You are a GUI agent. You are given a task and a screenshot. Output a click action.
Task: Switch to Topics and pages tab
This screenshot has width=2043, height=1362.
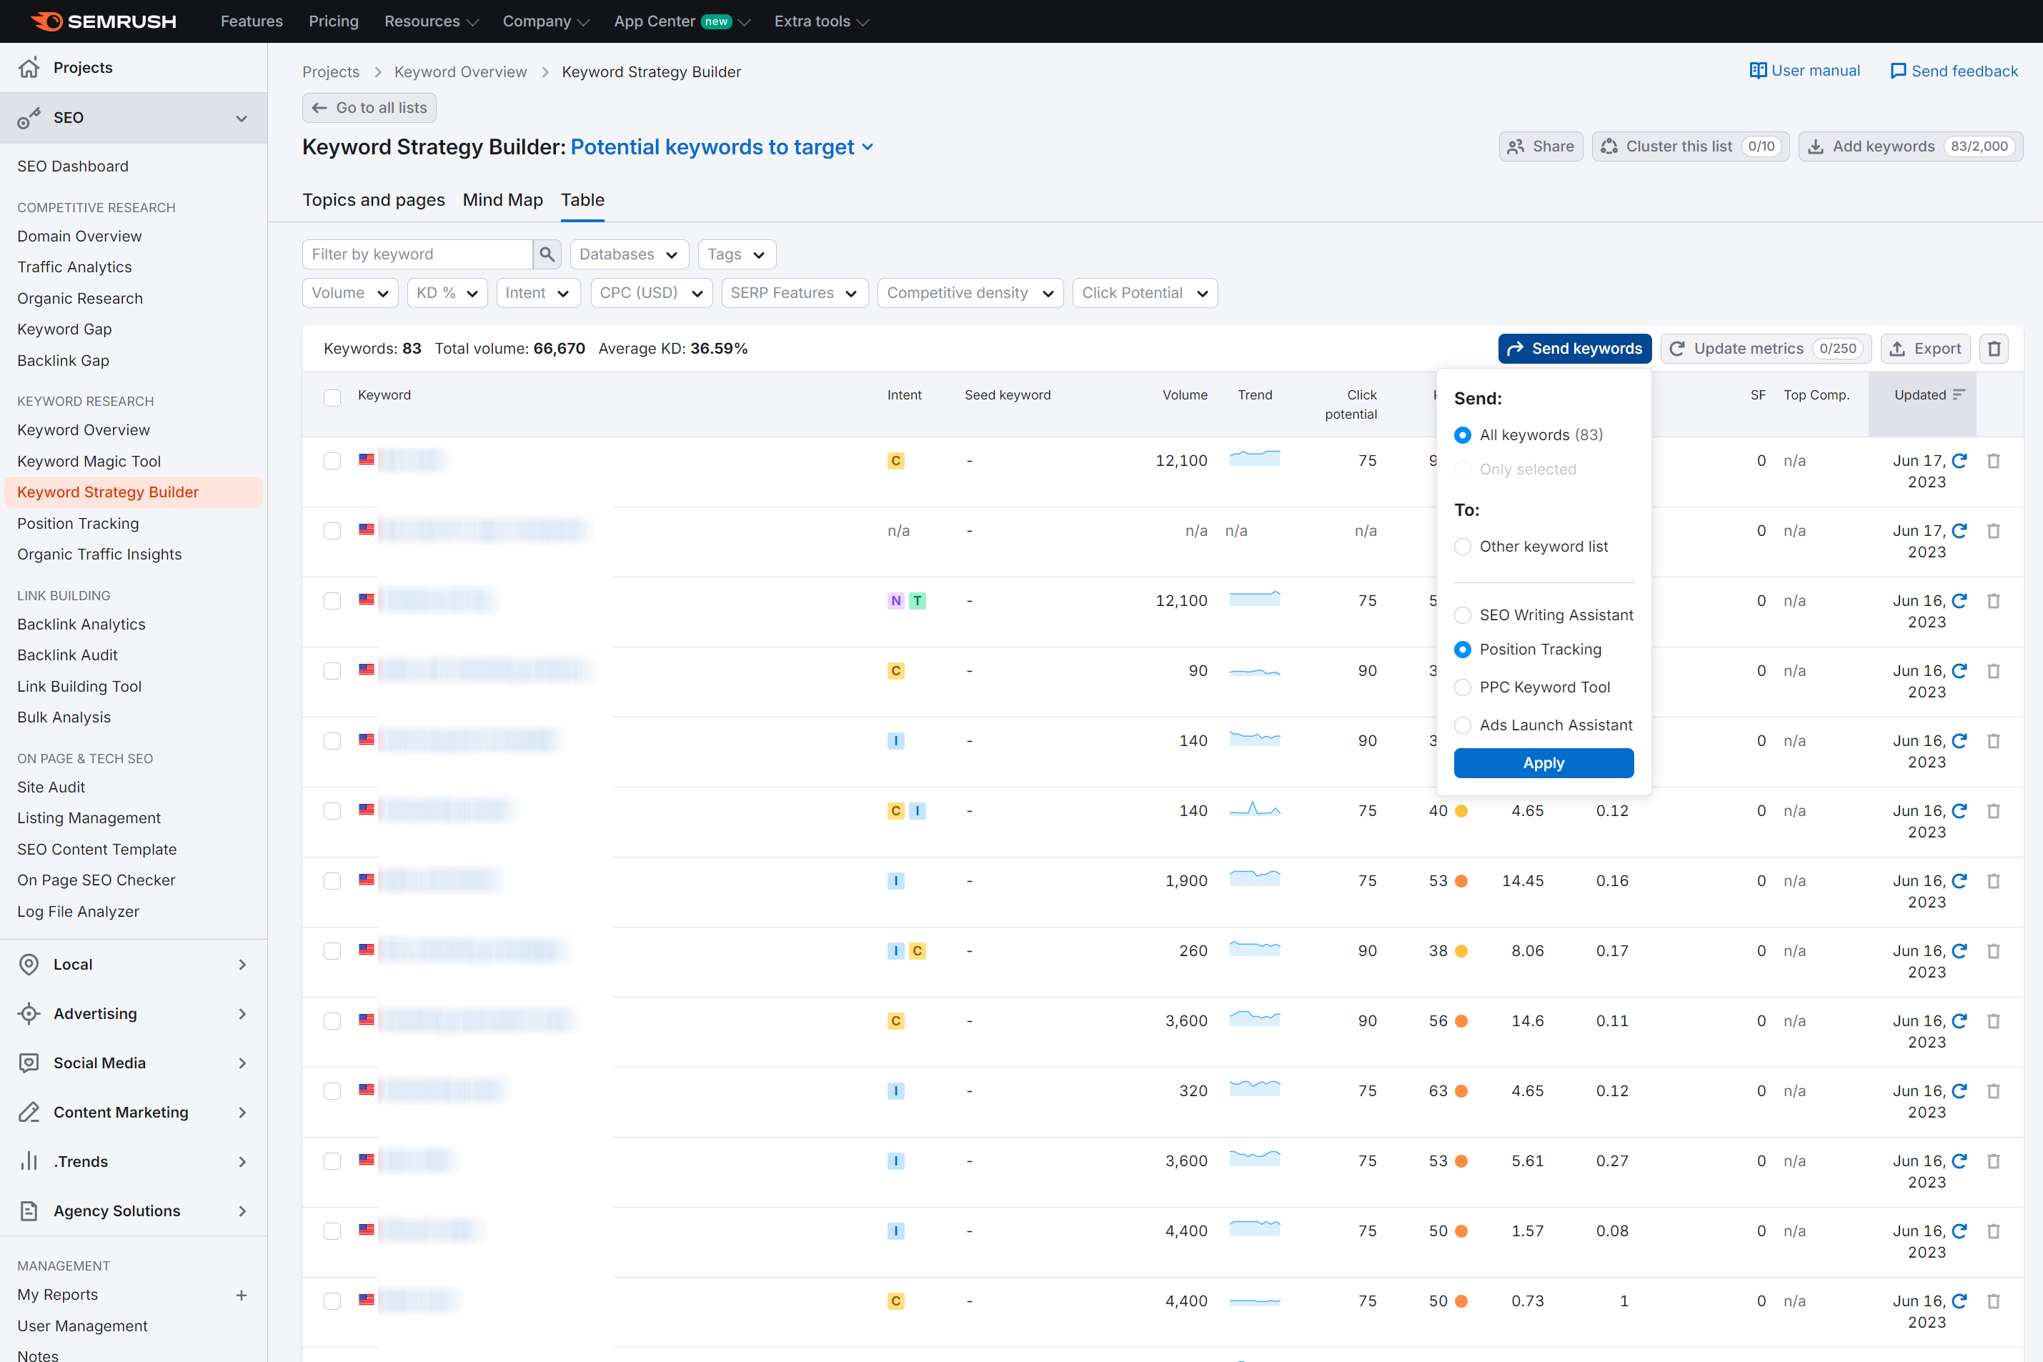pos(374,200)
